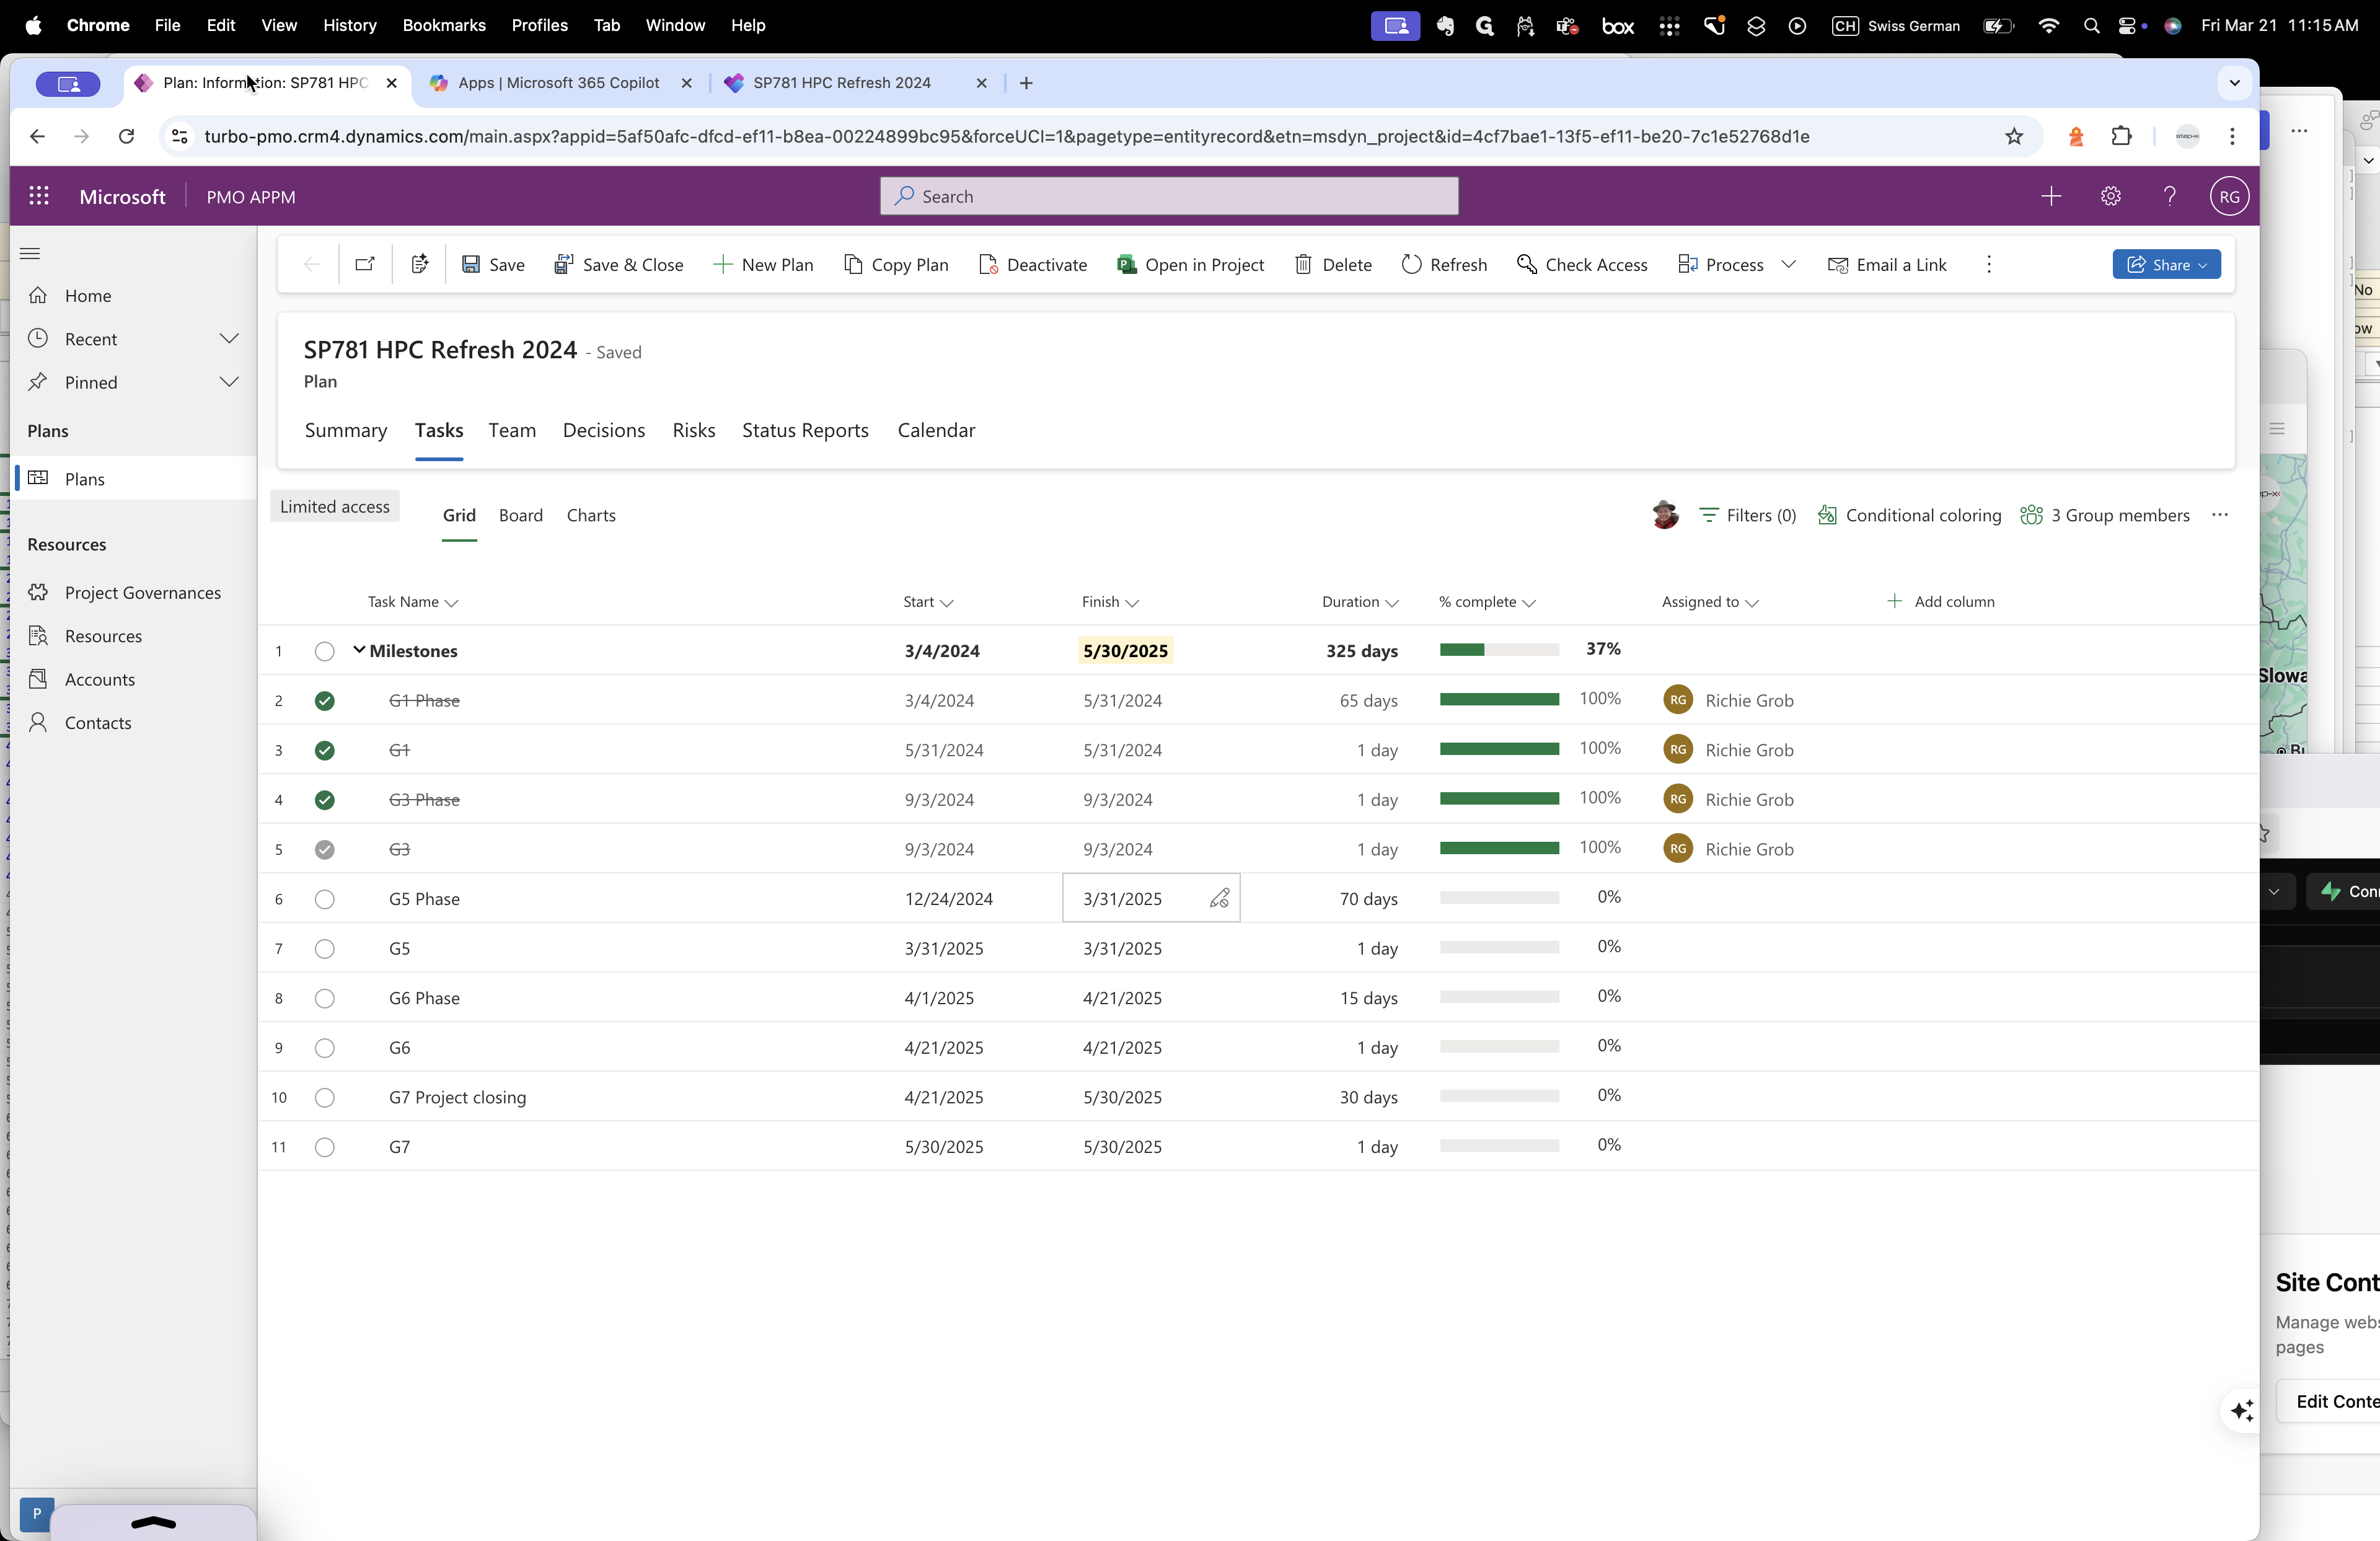Click Copy Plan command
Image resolution: width=2380 pixels, height=1541 pixels.
[x=896, y=264]
